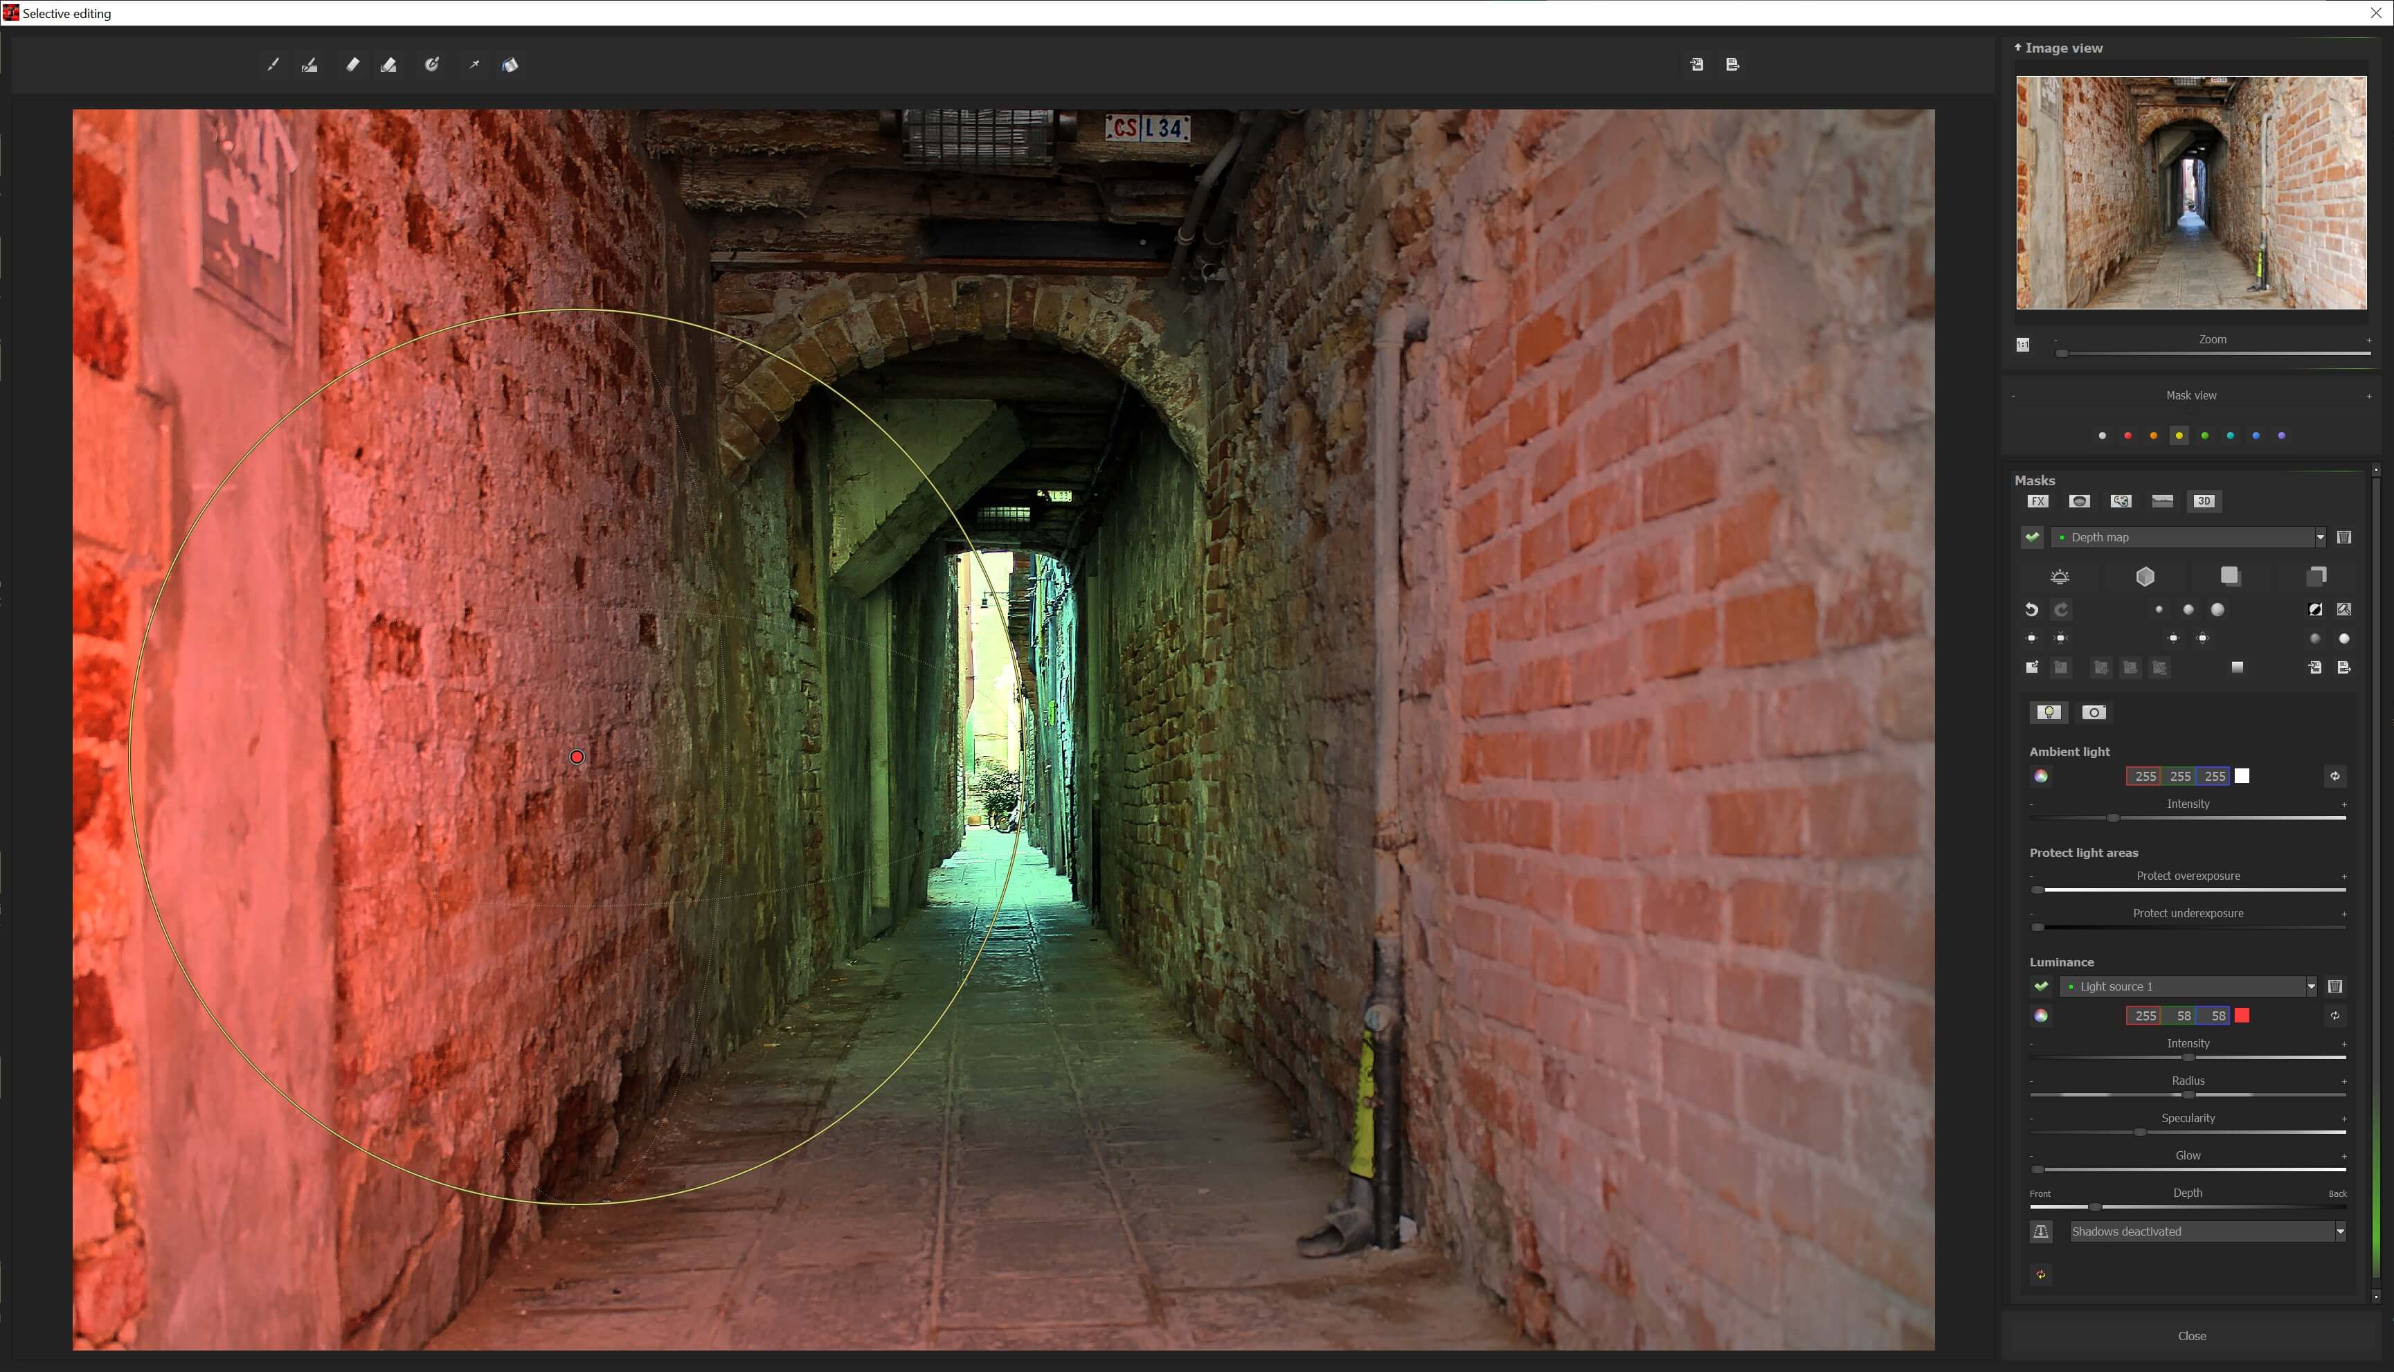2394x1372 pixels.
Task: Collapse the Image view panel
Action: pos(2018,47)
